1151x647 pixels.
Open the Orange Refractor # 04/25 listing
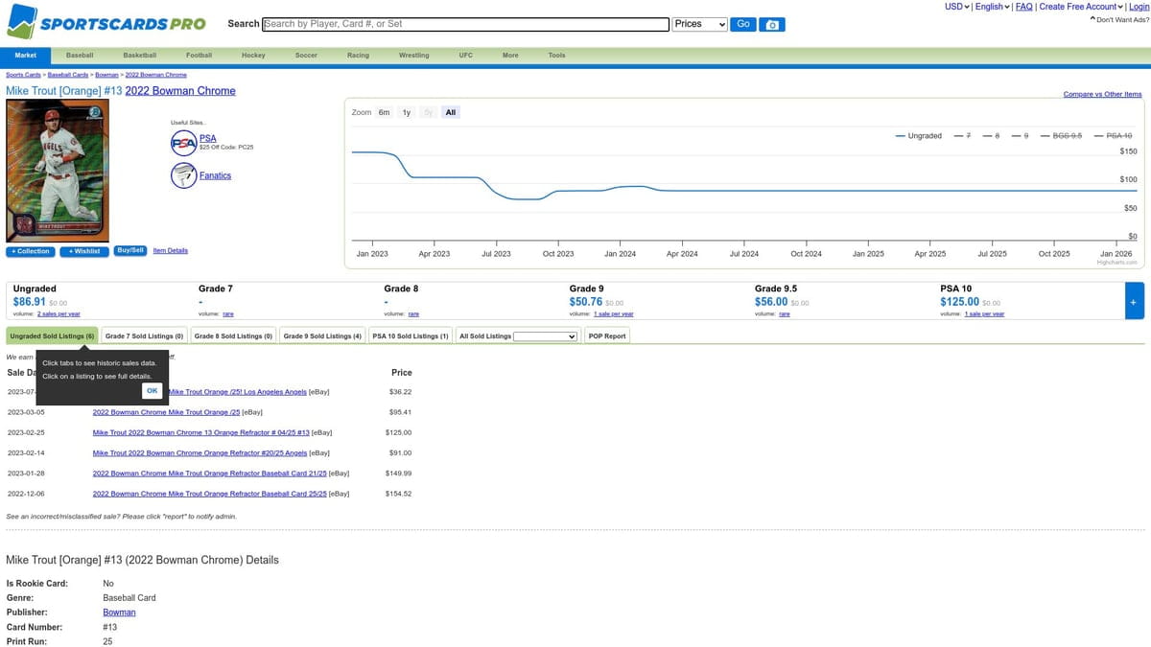[x=201, y=432]
